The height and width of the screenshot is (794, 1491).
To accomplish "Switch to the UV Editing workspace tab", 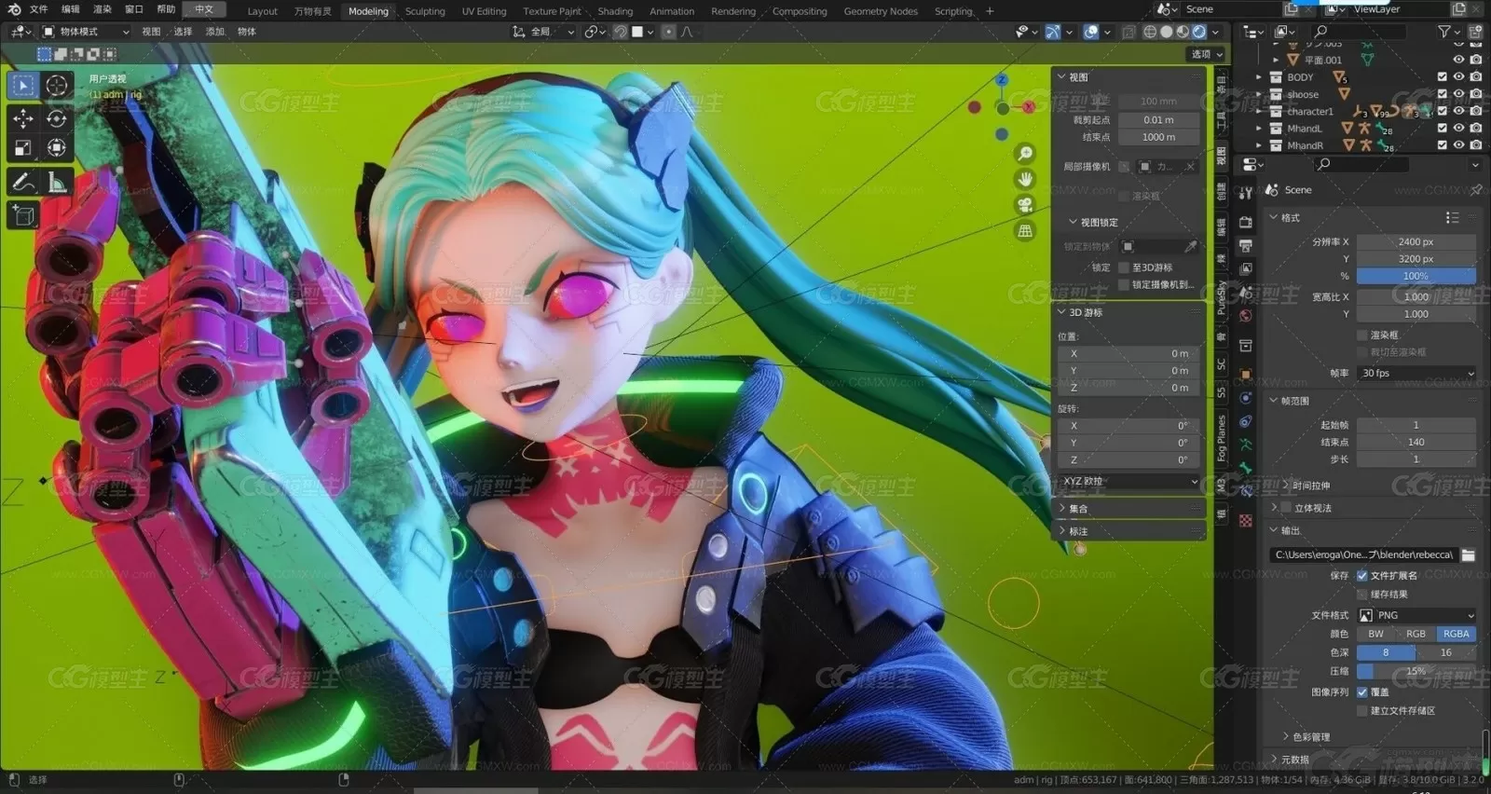I will (x=484, y=11).
